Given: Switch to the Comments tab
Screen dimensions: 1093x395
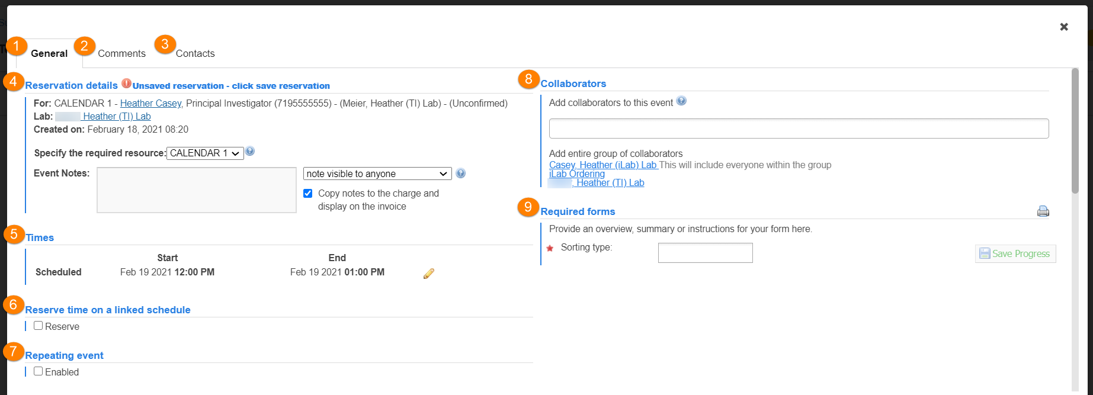Looking at the screenshot, I should (121, 53).
